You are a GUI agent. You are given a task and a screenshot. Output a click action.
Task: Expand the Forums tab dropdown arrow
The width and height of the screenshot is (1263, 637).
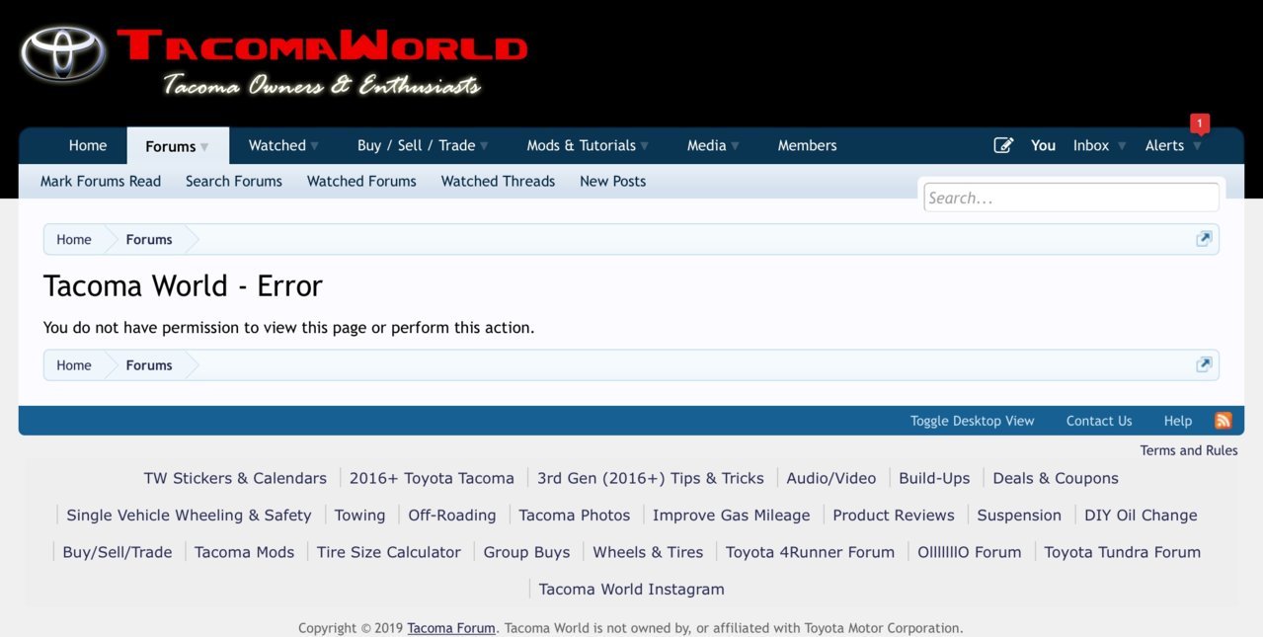(x=204, y=146)
